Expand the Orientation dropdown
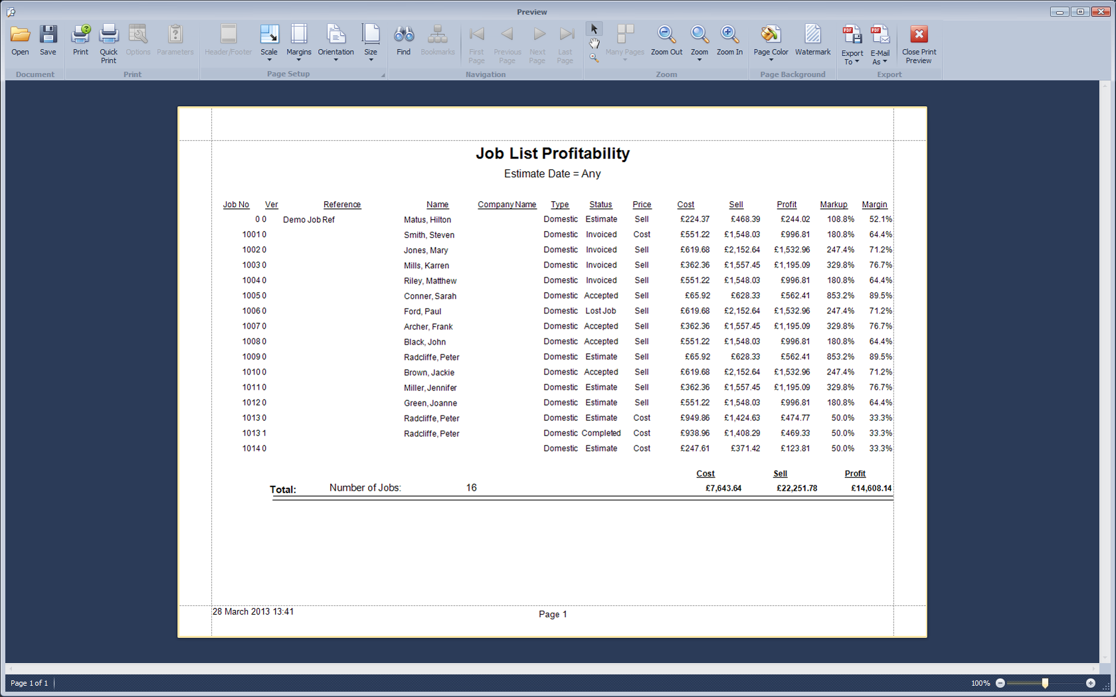The image size is (1116, 697). [335, 43]
